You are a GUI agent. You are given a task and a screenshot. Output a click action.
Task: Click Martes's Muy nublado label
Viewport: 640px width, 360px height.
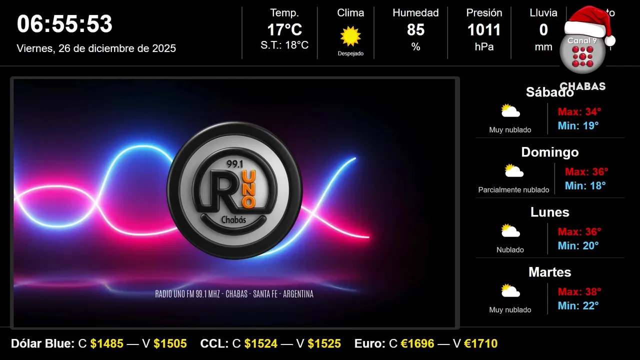coord(510,310)
